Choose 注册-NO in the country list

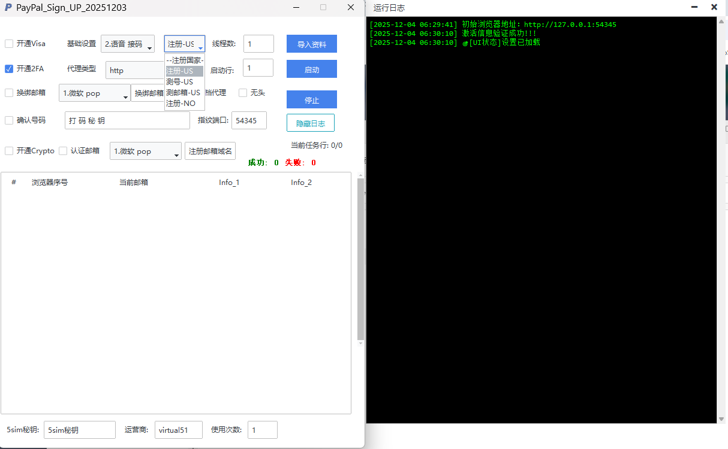coord(181,103)
